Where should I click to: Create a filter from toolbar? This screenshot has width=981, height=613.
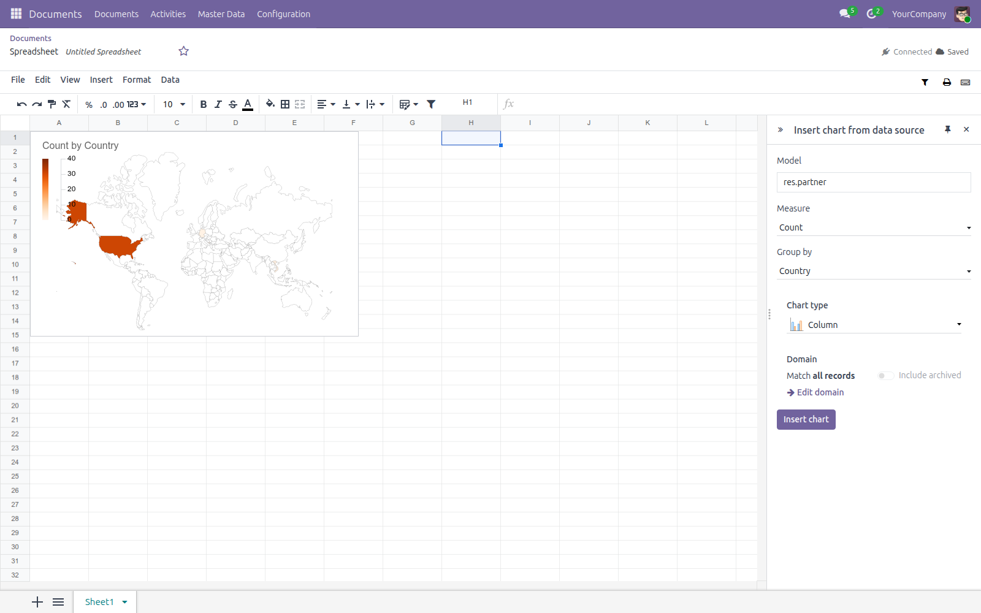pyautogui.click(x=431, y=104)
